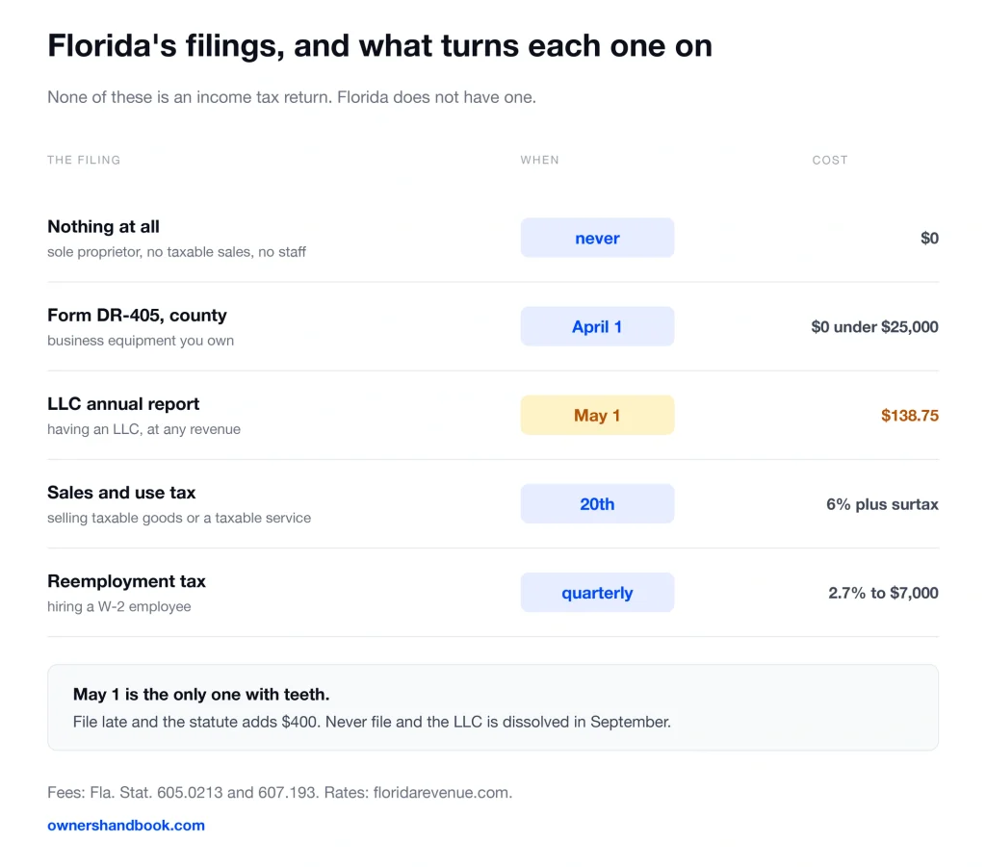986x867 pixels.
Task: Click 'THE FILING' column header
Action: pos(84,160)
